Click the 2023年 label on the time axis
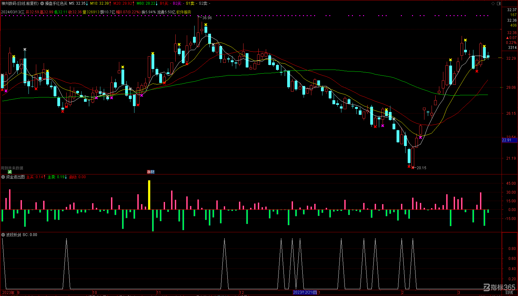The image size is (518, 296). click(8, 292)
